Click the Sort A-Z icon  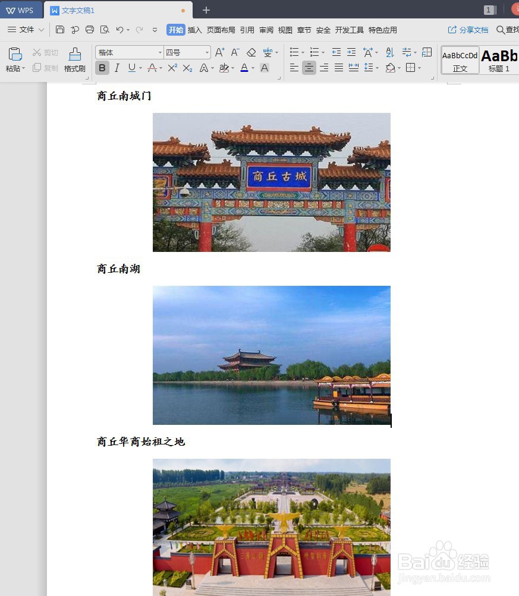[x=390, y=52]
